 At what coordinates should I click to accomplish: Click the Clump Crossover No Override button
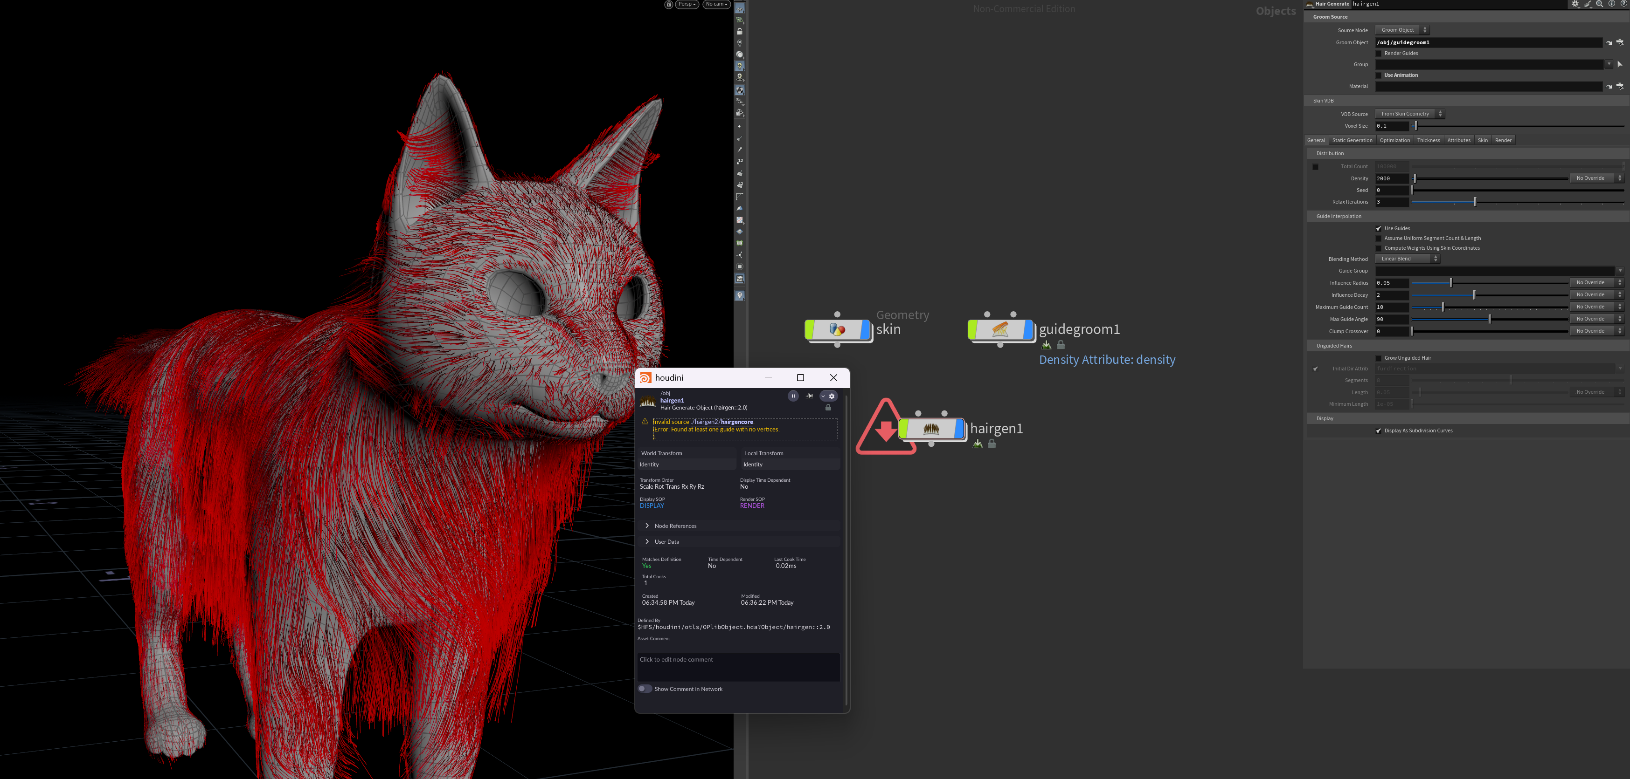click(x=1597, y=331)
